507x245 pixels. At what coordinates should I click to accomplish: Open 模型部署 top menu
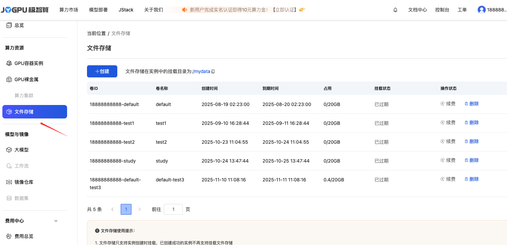tap(98, 10)
